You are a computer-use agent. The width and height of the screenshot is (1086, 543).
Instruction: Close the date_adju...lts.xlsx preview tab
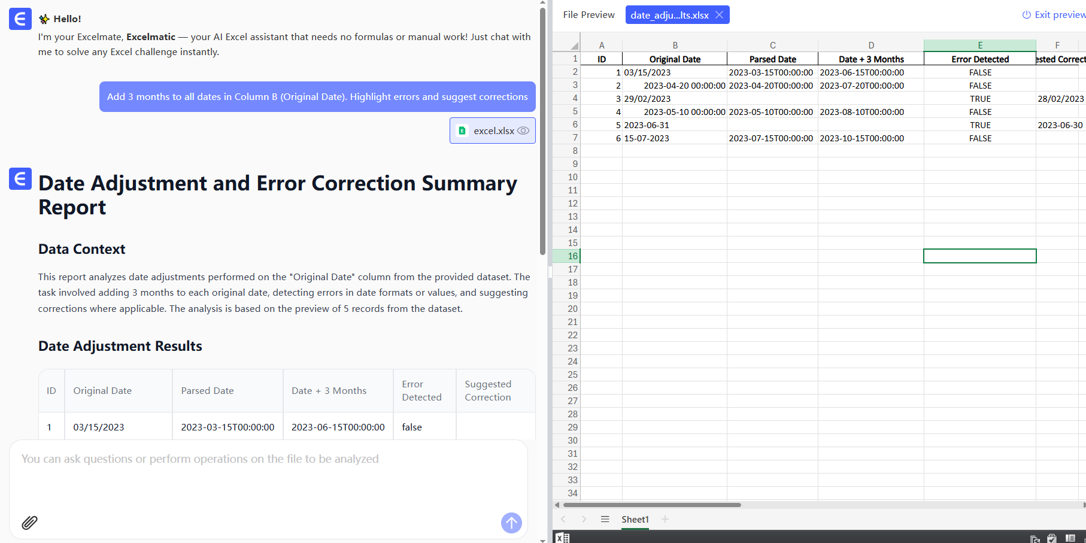(719, 15)
